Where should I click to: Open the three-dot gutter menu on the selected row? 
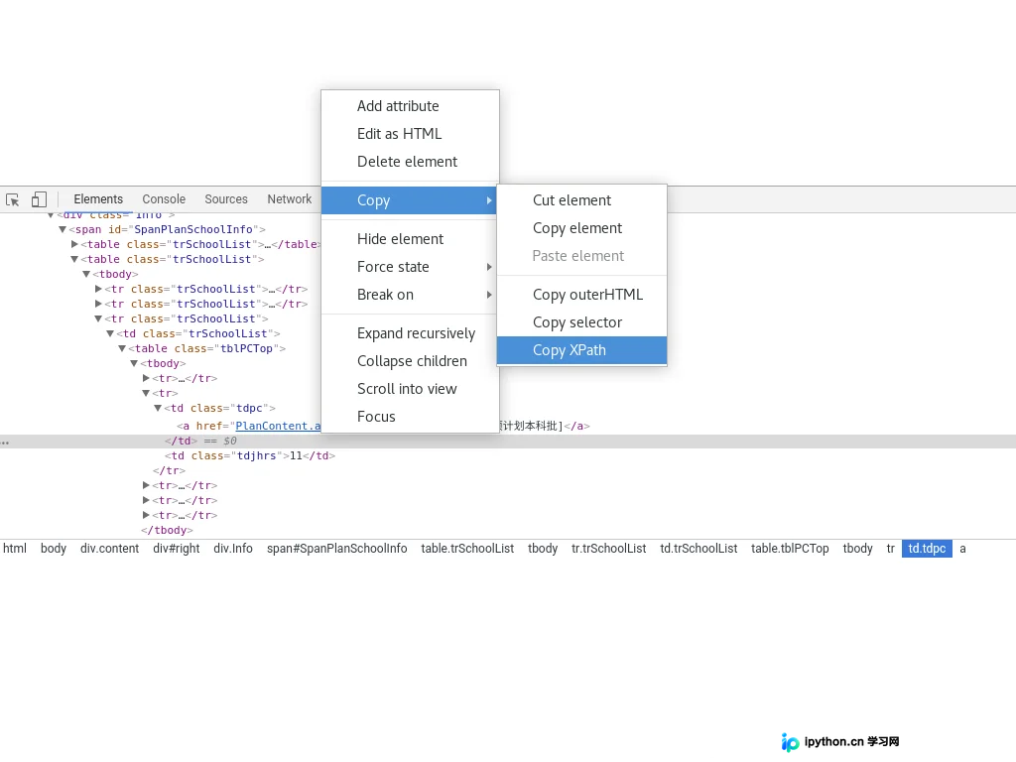coord(5,443)
